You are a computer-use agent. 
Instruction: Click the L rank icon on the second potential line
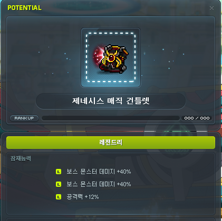point(59,184)
